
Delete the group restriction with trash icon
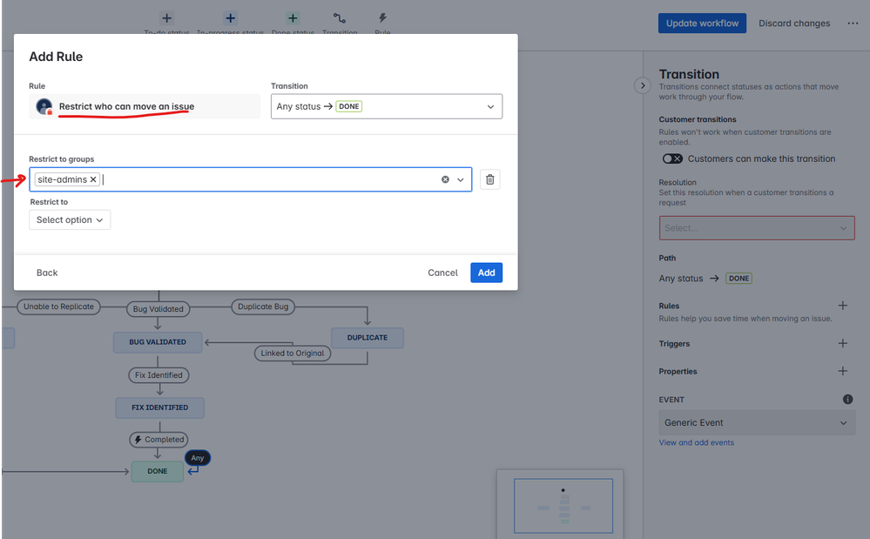point(490,179)
